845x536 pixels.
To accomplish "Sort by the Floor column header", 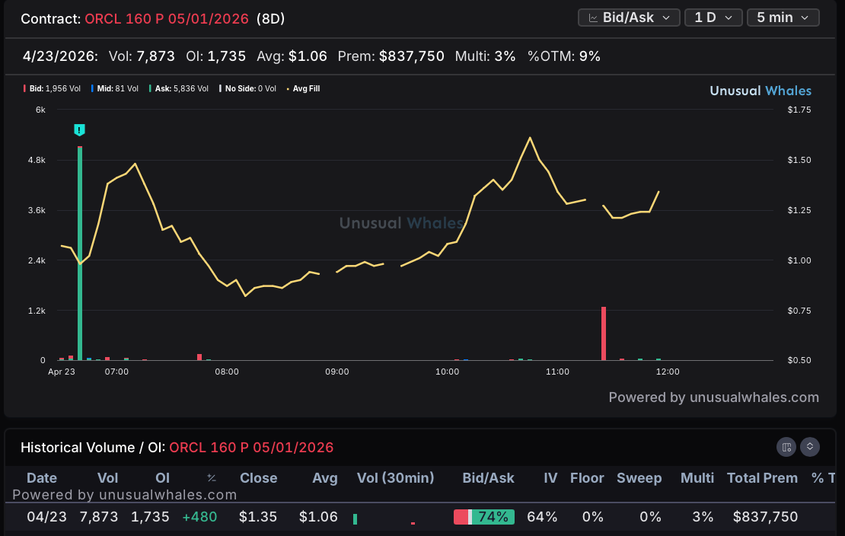I will pyautogui.click(x=587, y=478).
